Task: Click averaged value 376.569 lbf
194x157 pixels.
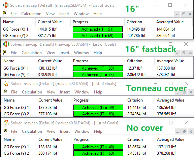Action: coord(166,114)
